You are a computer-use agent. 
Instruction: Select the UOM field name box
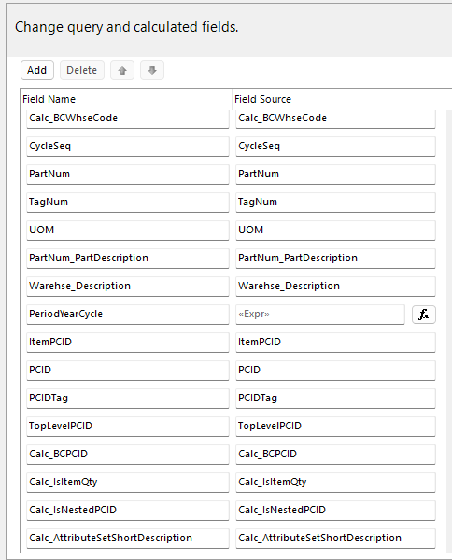pyautogui.click(x=128, y=231)
